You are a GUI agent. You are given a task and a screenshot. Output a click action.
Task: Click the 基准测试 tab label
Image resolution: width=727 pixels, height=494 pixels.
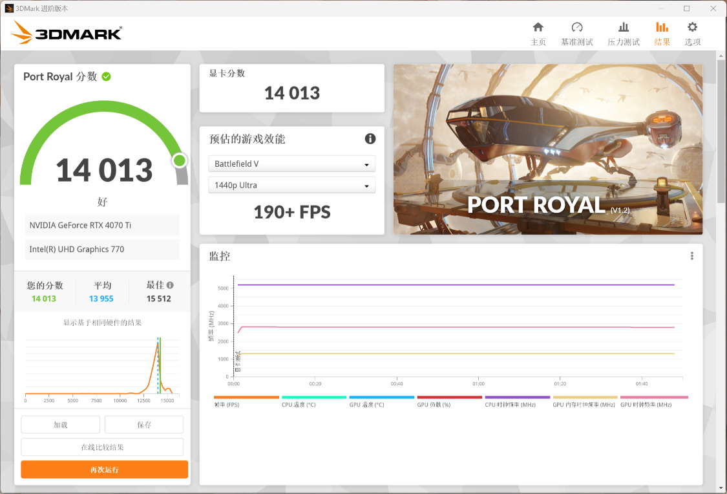[577, 42]
